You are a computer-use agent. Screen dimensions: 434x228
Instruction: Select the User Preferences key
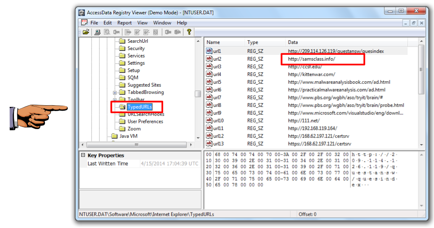click(x=146, y=121)
